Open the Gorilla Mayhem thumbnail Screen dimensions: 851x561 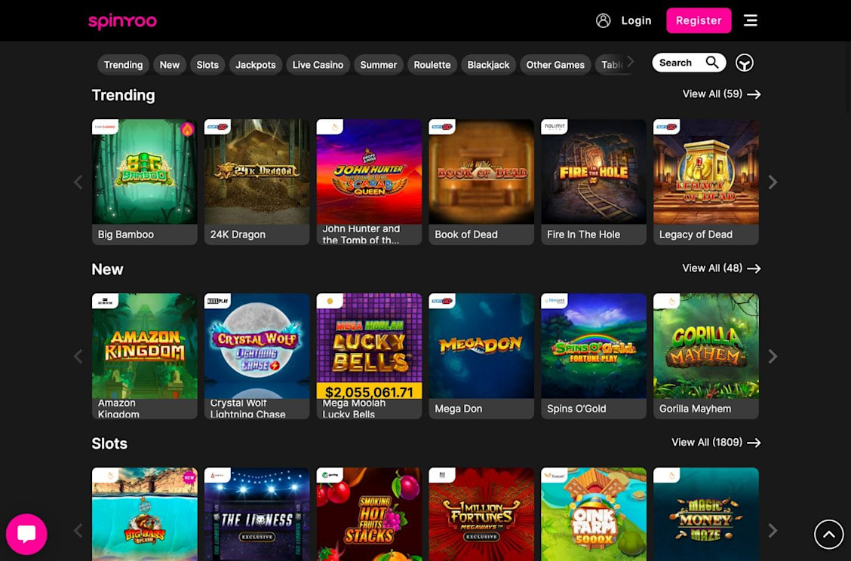(706, 345)
